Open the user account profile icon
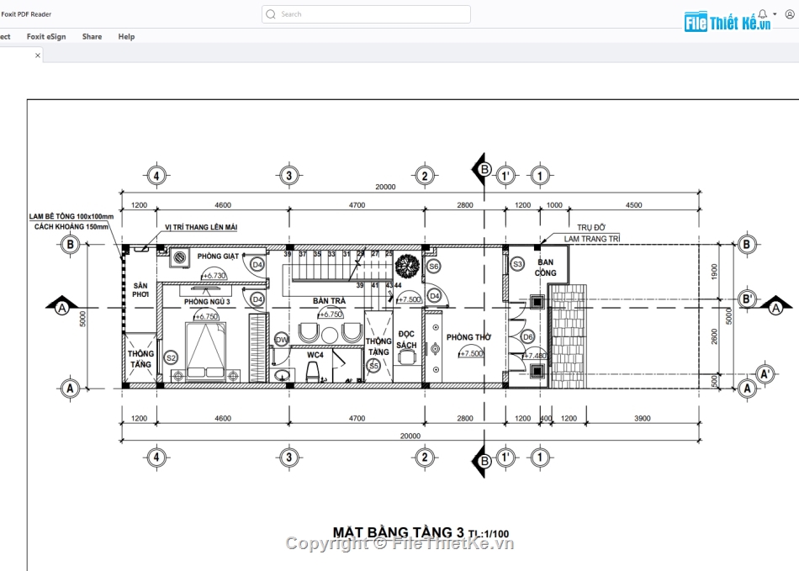Screen dimensions: 799x571 (x=789, y=14)
